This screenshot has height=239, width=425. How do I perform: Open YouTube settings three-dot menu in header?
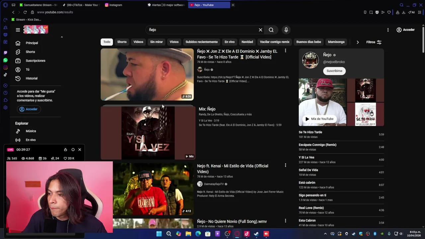tap(388, 30)
